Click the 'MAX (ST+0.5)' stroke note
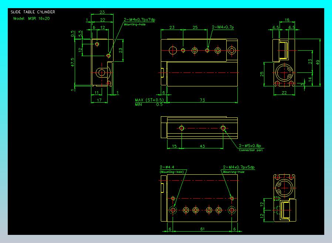 [x=149, y=100]
